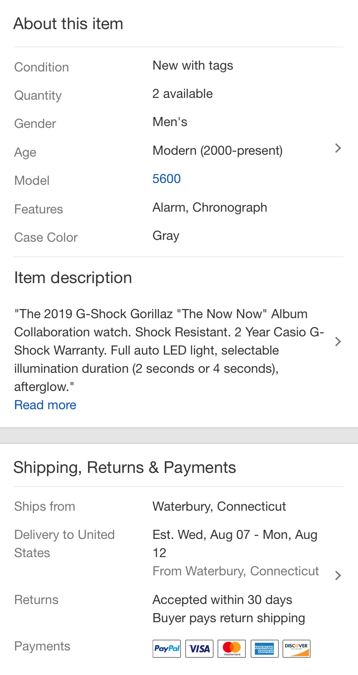Tap the Discover card icon
This screenshot has height=675, width=358.
click(x=296, y=649)
